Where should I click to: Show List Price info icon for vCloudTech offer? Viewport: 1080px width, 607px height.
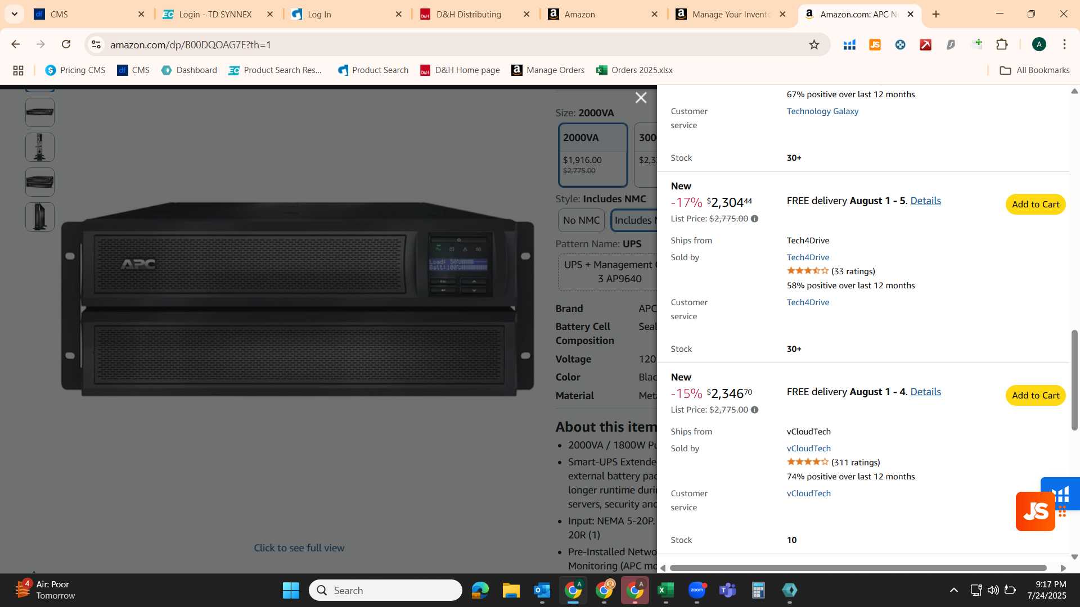pyautogui.click(x=754, y=410)
